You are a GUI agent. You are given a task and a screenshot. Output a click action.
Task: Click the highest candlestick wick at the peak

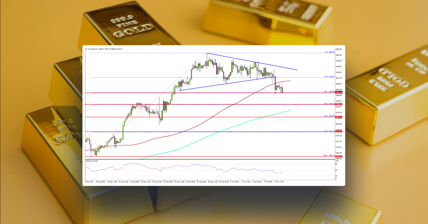click(208, 53)
